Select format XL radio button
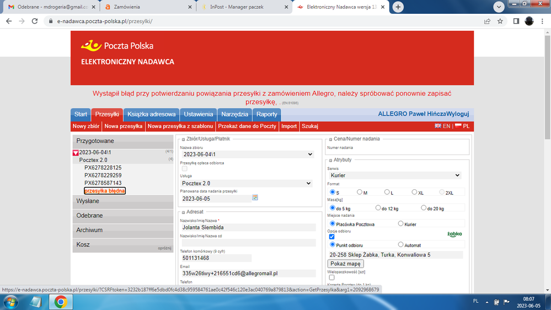This screenshot has height=310, width=551. pos(414,192)
